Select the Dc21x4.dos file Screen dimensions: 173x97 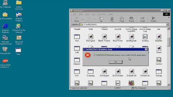(118, 73)
